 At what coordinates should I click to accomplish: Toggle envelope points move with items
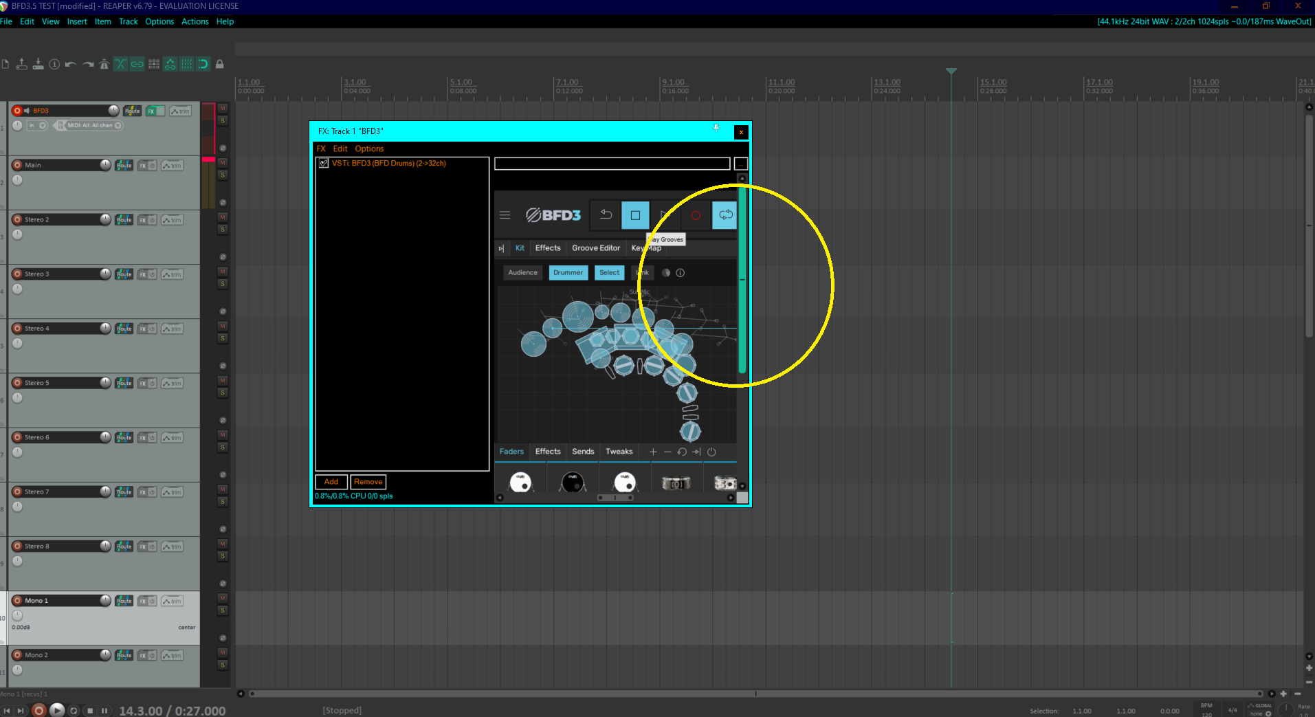point(170,64)
